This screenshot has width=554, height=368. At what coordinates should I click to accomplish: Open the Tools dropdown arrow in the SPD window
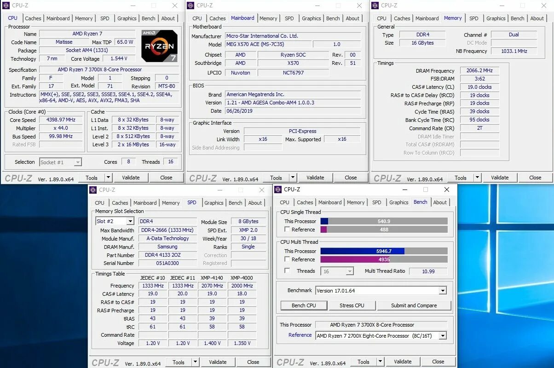196,362
